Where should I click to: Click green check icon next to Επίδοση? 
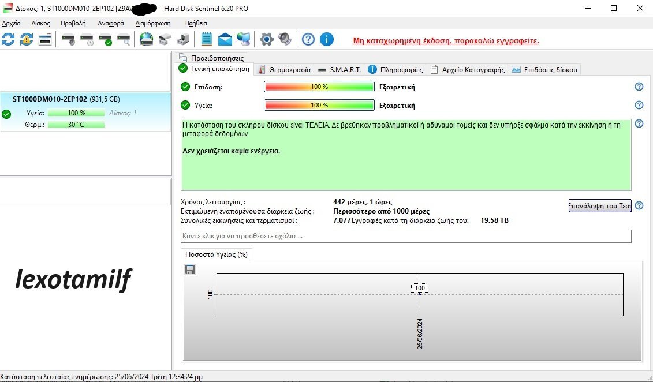click(185, 87)
